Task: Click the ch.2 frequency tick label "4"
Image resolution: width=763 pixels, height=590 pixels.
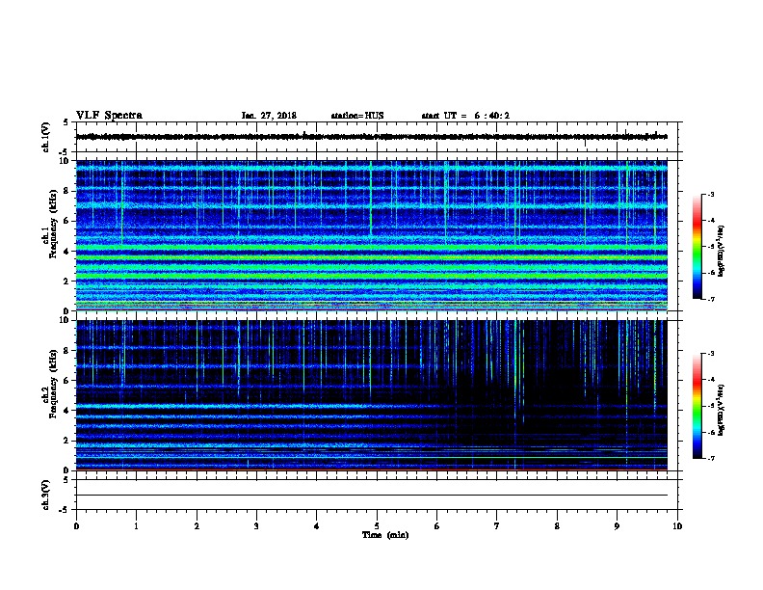Action: pos(66,411)
